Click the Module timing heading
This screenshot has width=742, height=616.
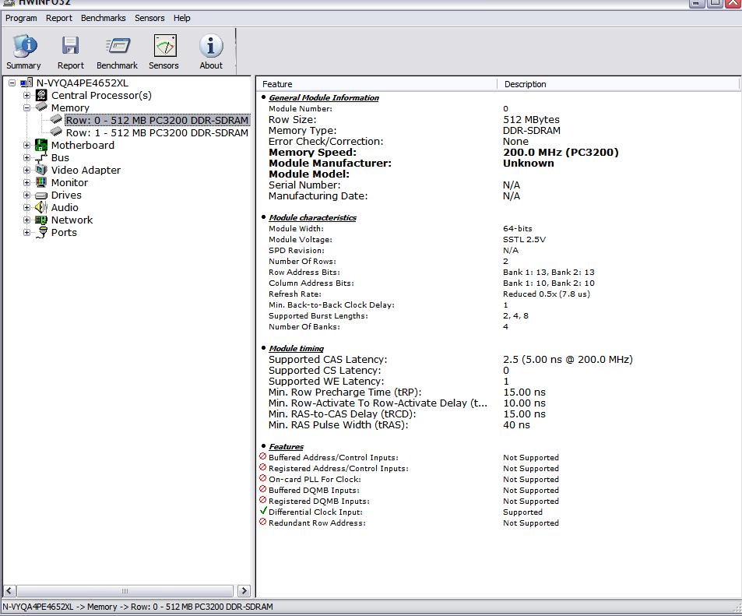click(296, 348)
